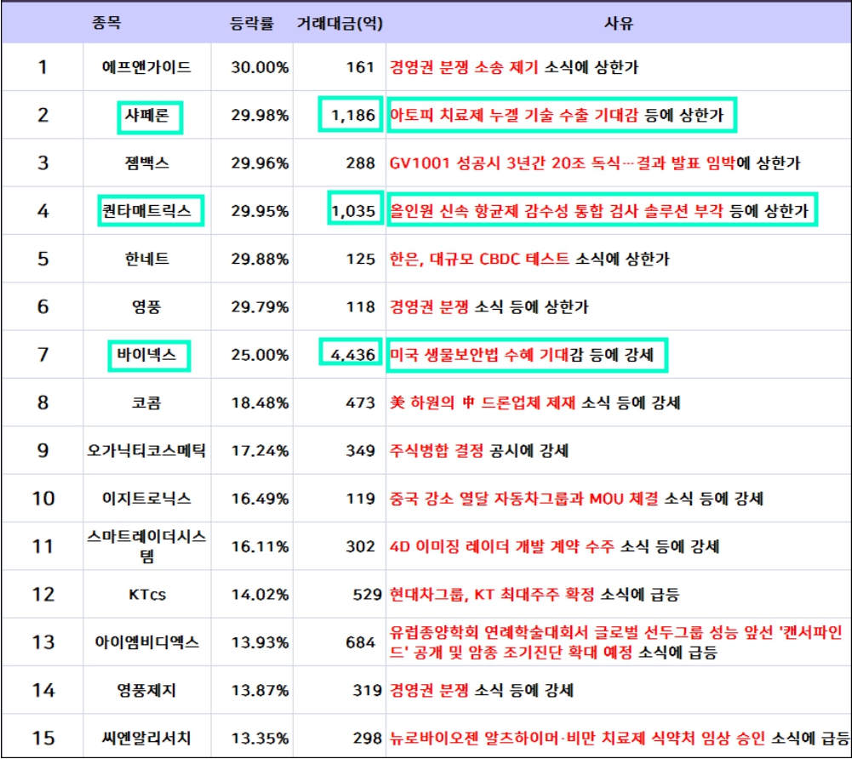Viewport: 852px width, 759px height.
Task: Click trading value 1,186
Action: pos(353,115)
